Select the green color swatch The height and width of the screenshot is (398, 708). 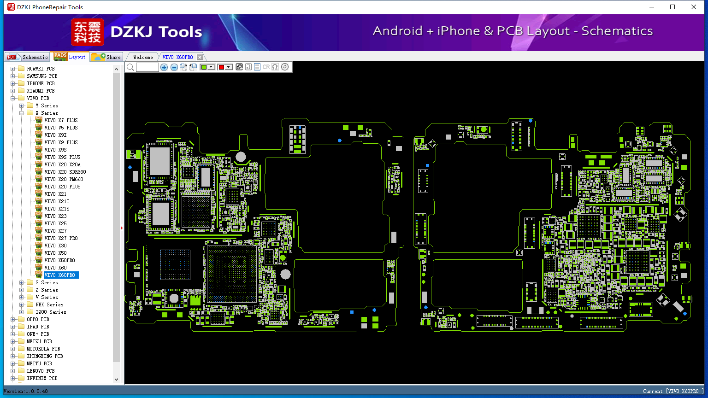[x=204, y=67]
